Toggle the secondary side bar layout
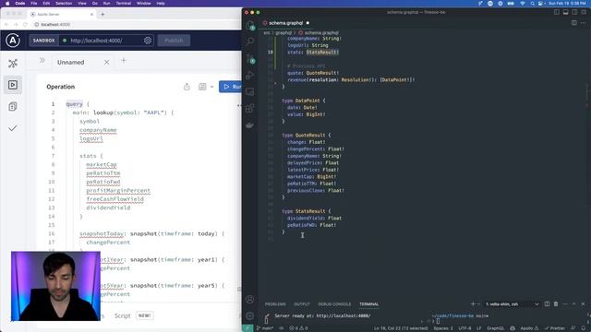591x332 pixels. point(574,12)
